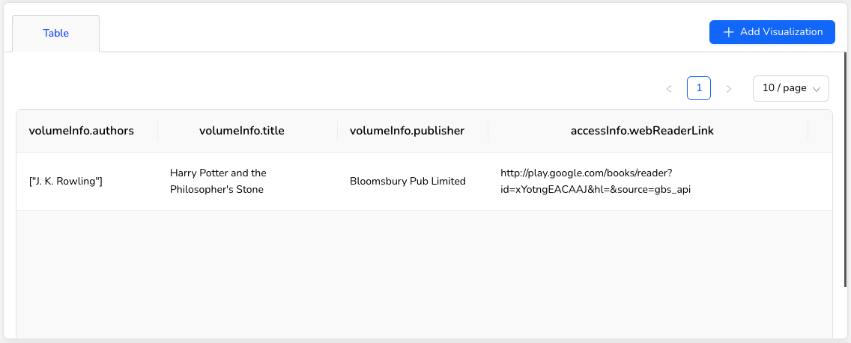Go to the next page arrow

(729, 89)
